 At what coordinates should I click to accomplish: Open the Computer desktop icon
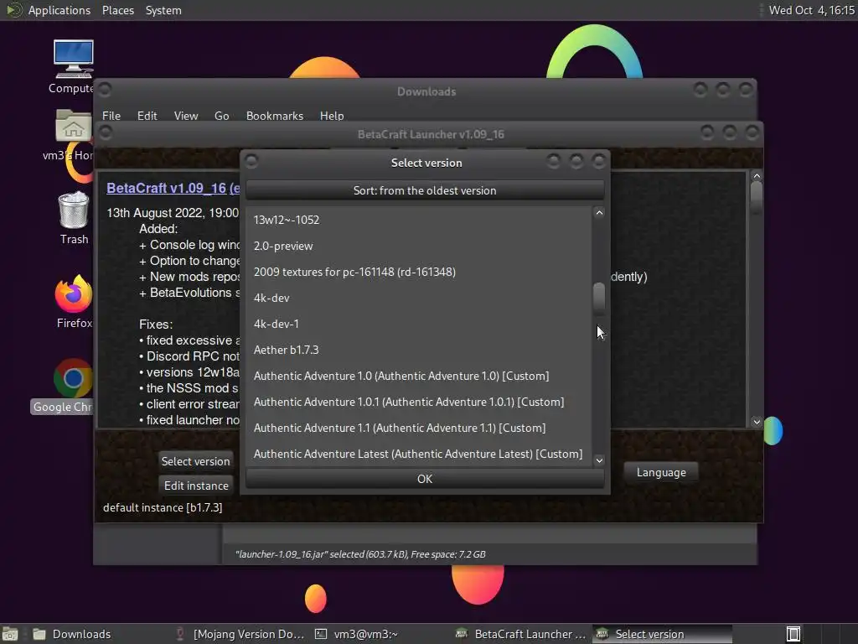coord(74,60)
